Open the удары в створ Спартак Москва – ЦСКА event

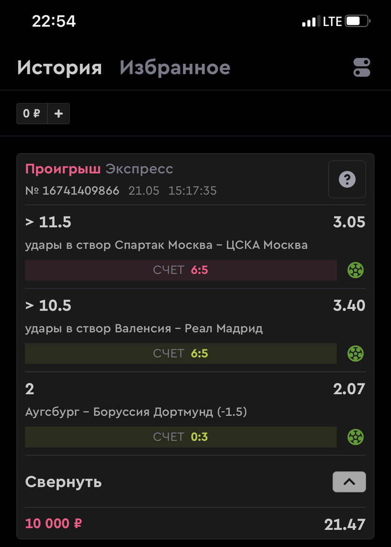166,245
